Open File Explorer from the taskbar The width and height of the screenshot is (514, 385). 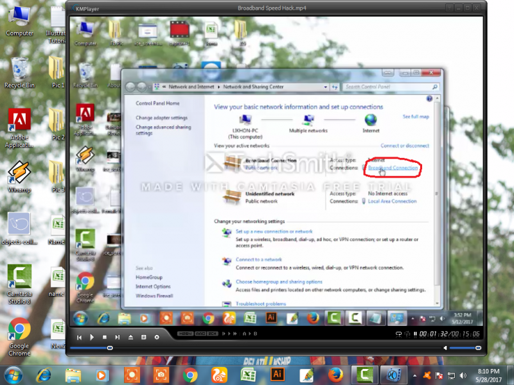coord(73,375)
